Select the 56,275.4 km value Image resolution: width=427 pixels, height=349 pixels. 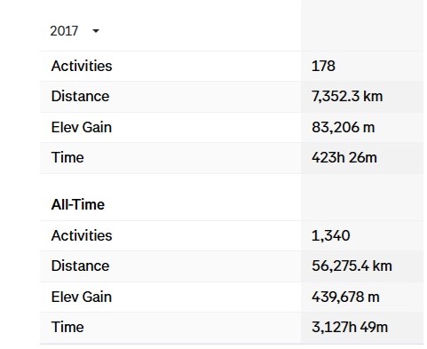(x=352, y=266)
